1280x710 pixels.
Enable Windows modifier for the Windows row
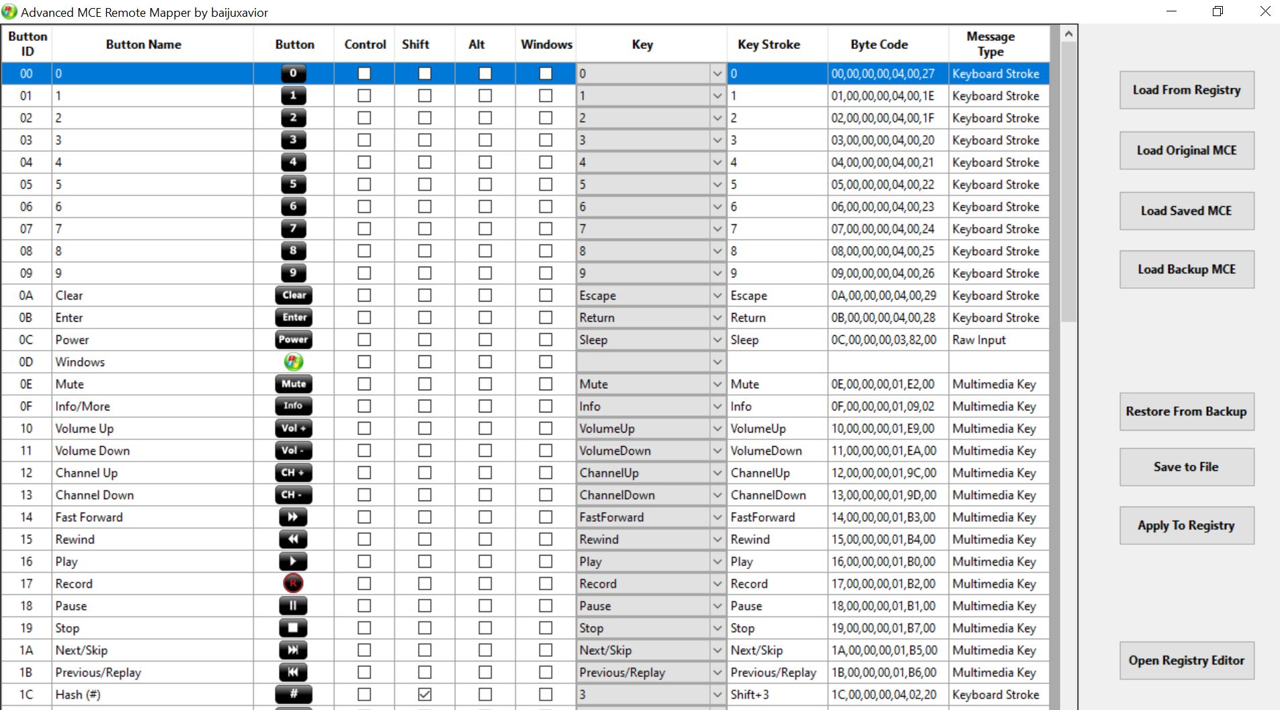546,362
